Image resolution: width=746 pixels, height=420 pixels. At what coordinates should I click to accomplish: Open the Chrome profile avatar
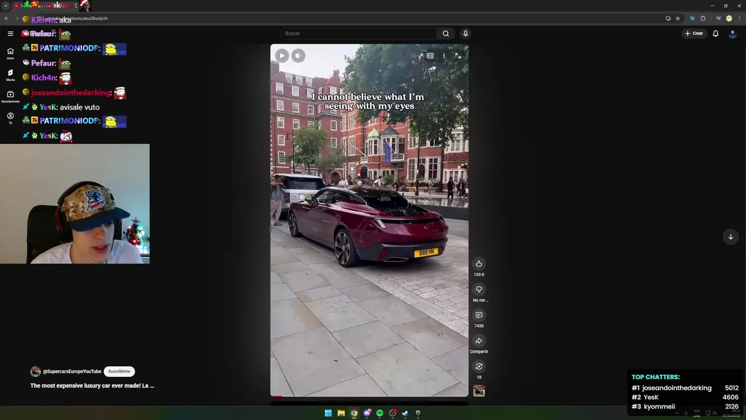click(x=729, y=18)
